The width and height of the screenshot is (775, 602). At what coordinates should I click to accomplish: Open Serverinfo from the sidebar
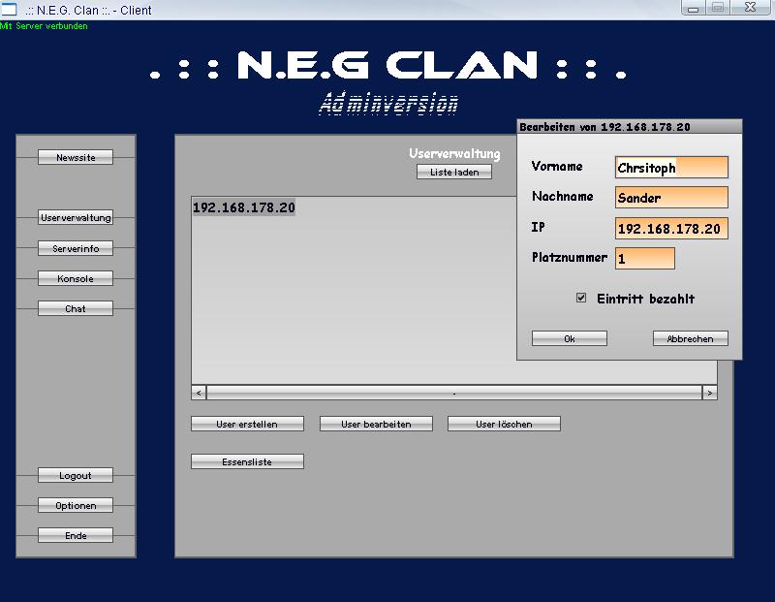click(76, 248)
